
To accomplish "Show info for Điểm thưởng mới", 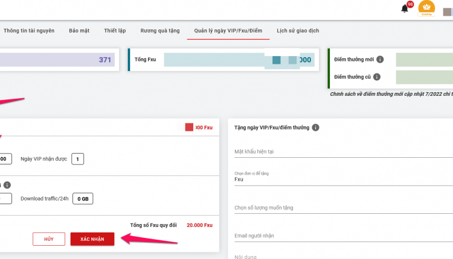I will click(380, 60).
